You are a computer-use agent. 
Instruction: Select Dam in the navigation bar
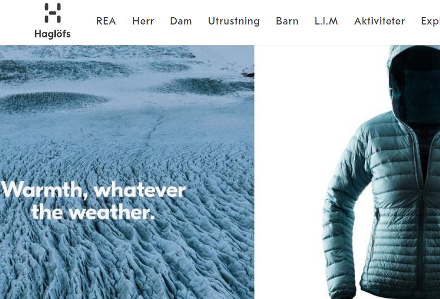(x=181, y=21)
